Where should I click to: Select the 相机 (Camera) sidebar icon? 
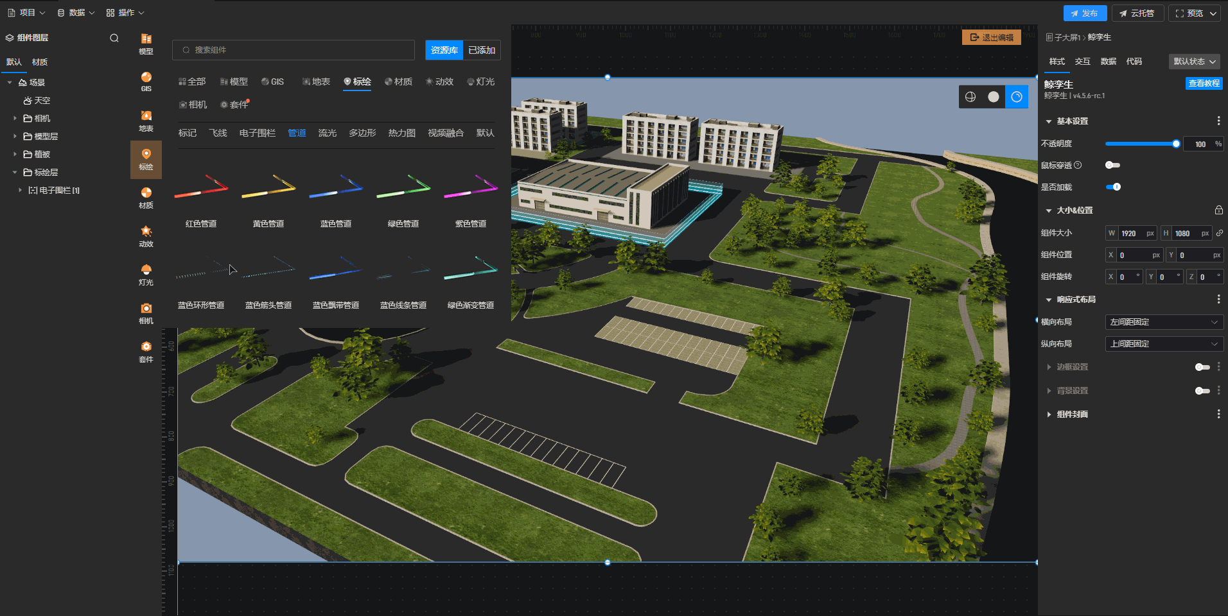(146, 312)
